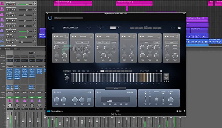Image resolution: width=222 pixels, height=128 pixels.
Task: Click the LOFI module mix knob in header
Action: (134, 36)
